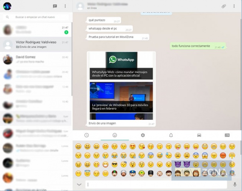Click your profile avatar in top left
242x191 pixels.
click(x=7, y=6)
